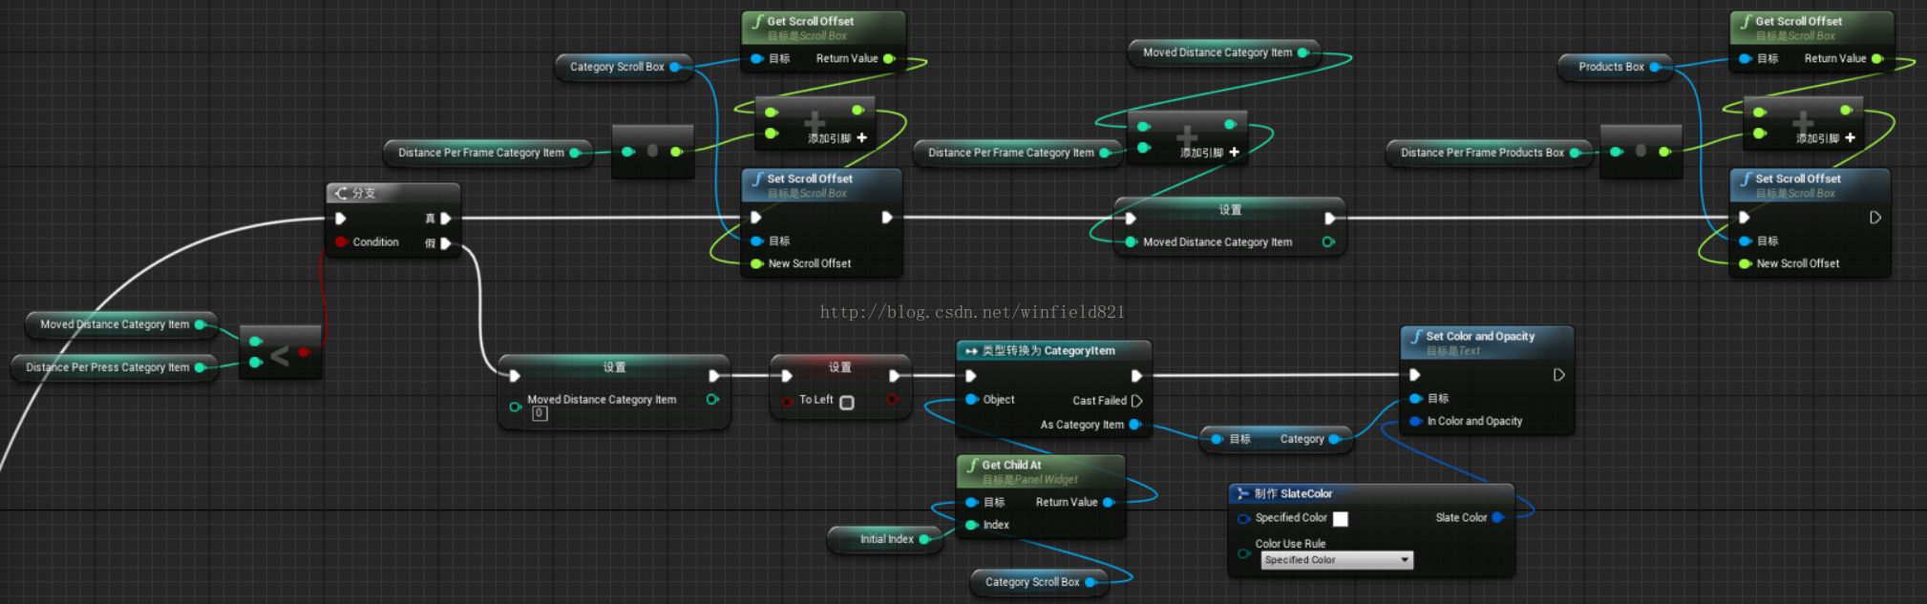Click 添加引脚 plus on add node beside Products Box
The image size is (1927, 604).
1851,138
